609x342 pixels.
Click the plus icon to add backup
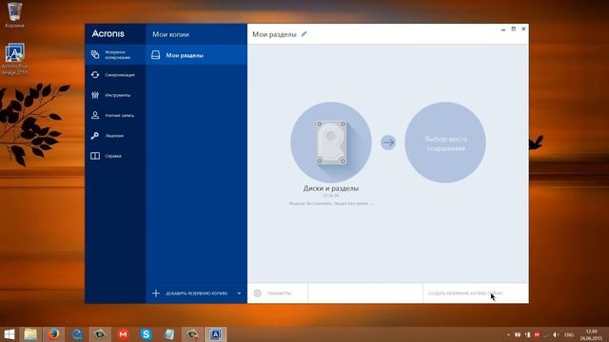click(x=156, y=294)
